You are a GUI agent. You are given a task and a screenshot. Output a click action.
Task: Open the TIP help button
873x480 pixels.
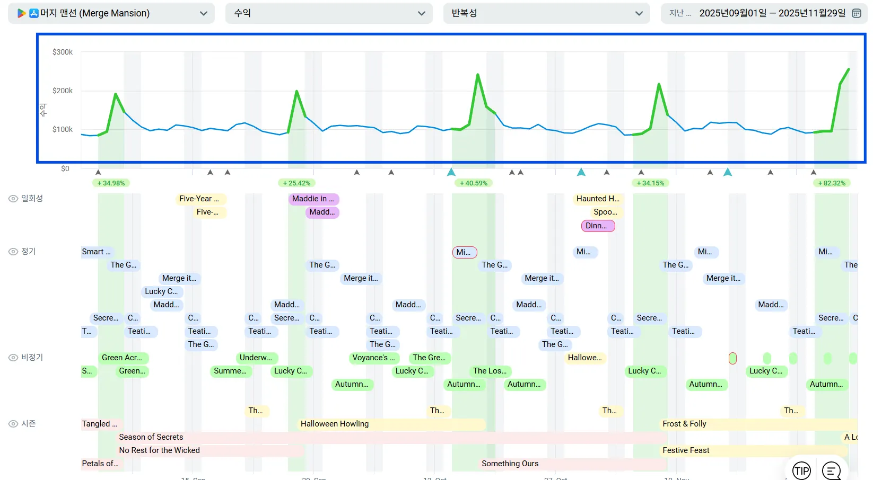pyautogui.click(x=801, y=470)
